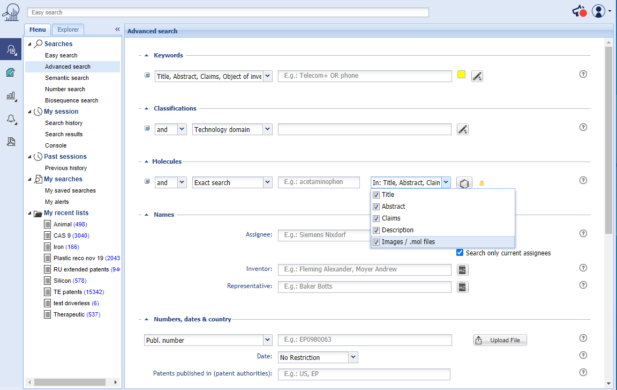Image resolution: width=617 pixels, height=390 pixels.
Task: Open Number search in the menu
Action: [65, 90]
